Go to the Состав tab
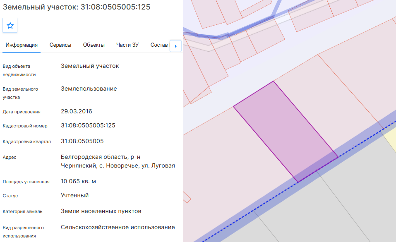Screen dimensions: 396x242 click(159, 45)
